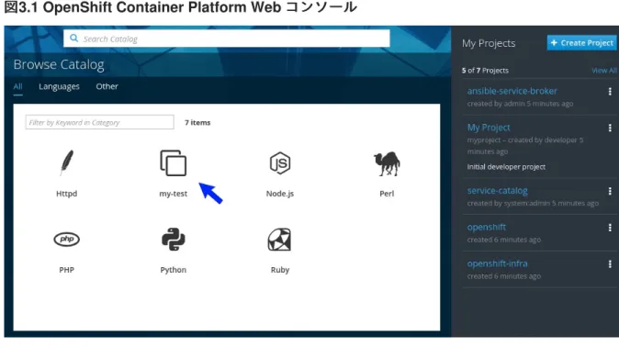Focus the Search Catalog field

227,39
